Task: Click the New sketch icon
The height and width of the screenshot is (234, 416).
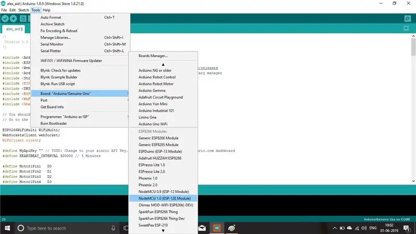Action: pyautogui.click(x=23, y=18)
